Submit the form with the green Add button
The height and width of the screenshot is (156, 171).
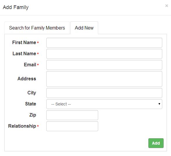(156, 143)
